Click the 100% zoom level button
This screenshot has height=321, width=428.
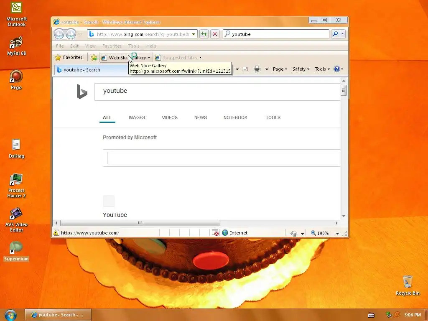(x=320, y=233)
